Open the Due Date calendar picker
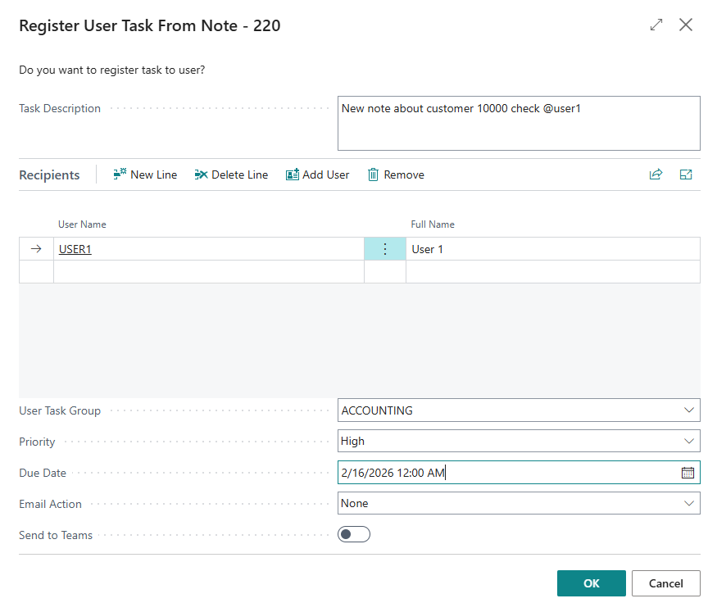The height and width of the screenshot is (612, 717). [x=688, y=473]
